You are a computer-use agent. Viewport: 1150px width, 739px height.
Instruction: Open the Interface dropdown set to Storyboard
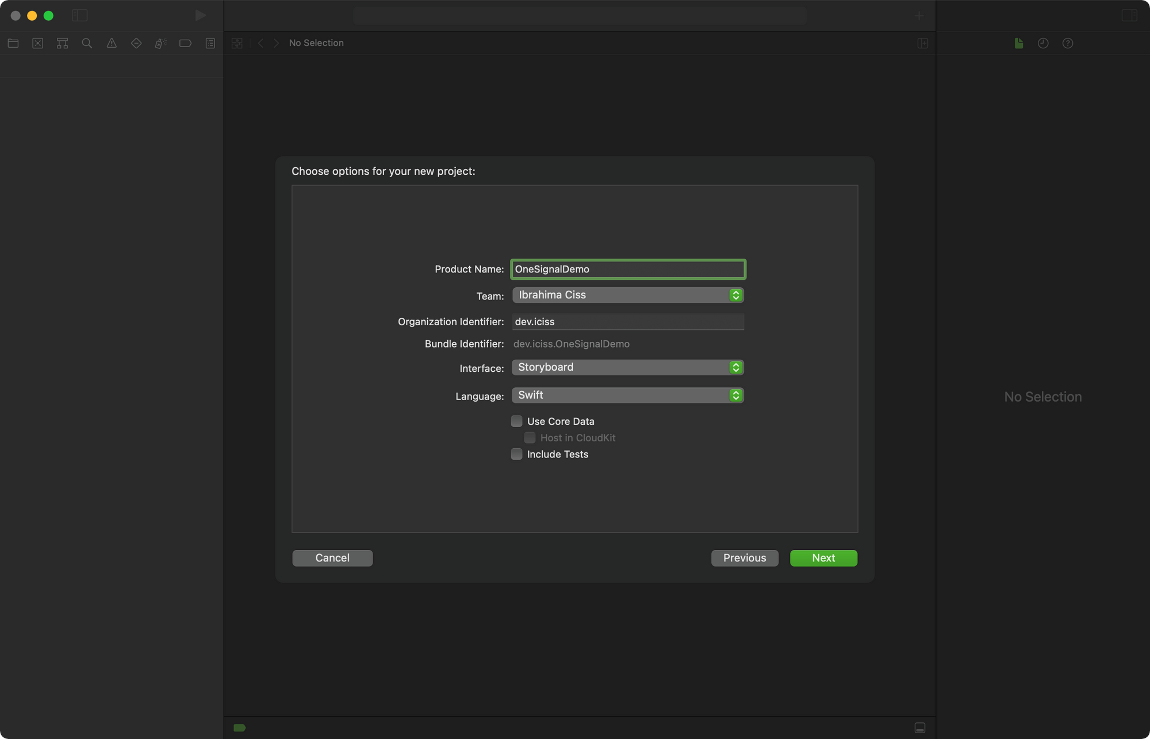(x=627, y=367)
